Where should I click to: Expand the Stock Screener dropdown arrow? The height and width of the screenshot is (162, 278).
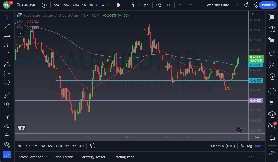47,157
